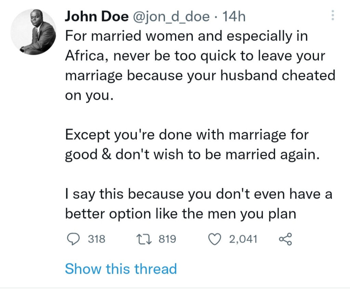Open John Doe's profile picture
The height and width of the screenshot is (295, 350).
point(33,32)
